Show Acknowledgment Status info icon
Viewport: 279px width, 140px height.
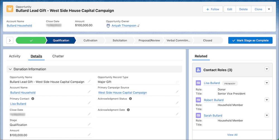click(130, 99)
